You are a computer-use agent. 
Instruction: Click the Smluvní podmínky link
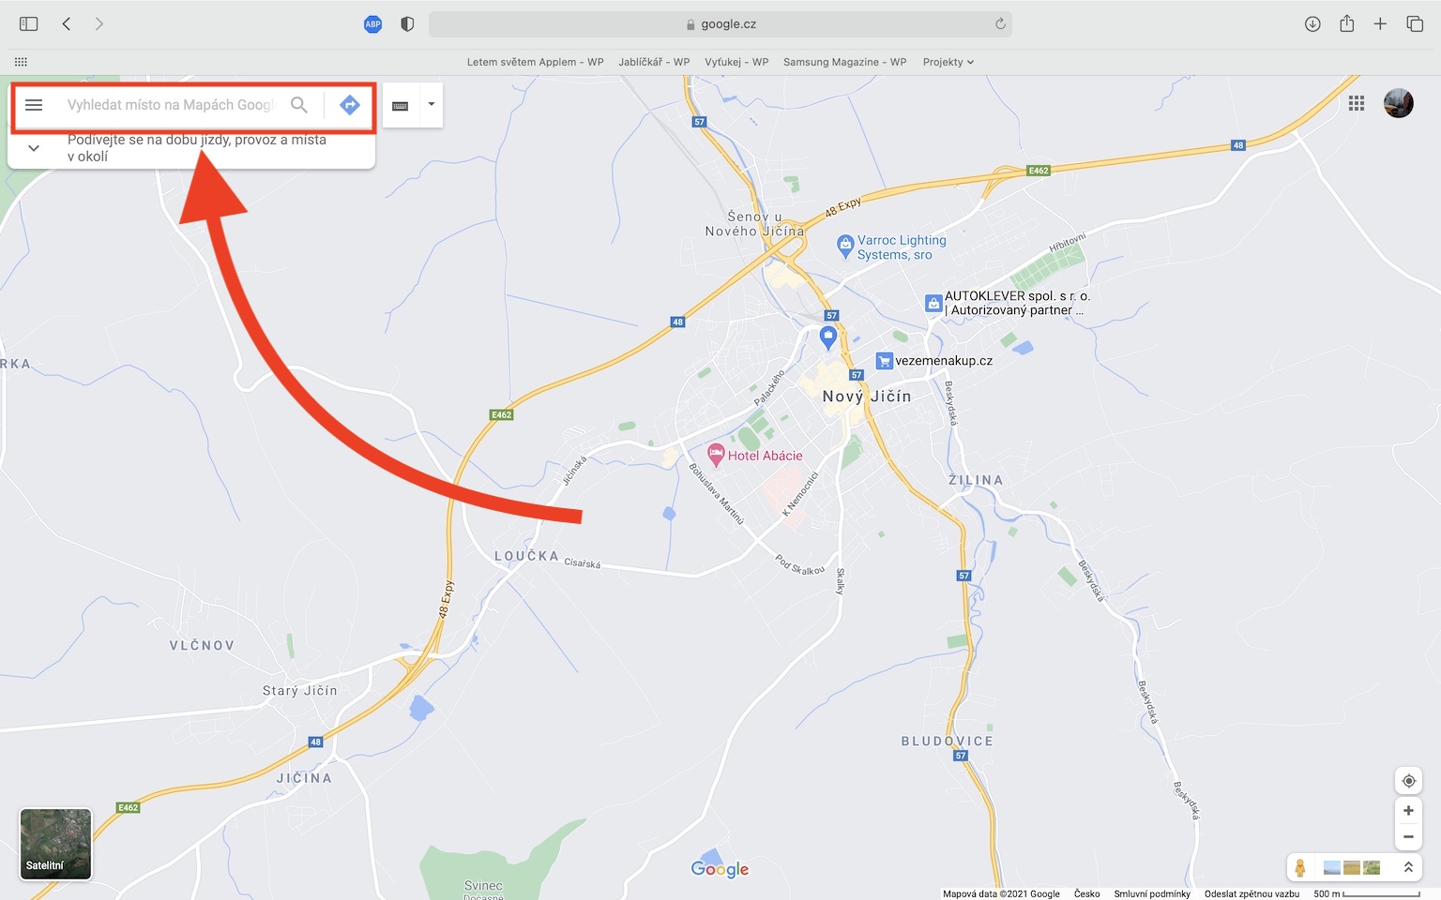tap(1152, 893)
